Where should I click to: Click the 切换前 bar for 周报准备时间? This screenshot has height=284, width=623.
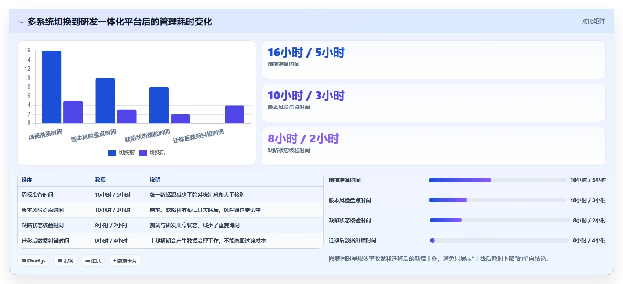51,87
